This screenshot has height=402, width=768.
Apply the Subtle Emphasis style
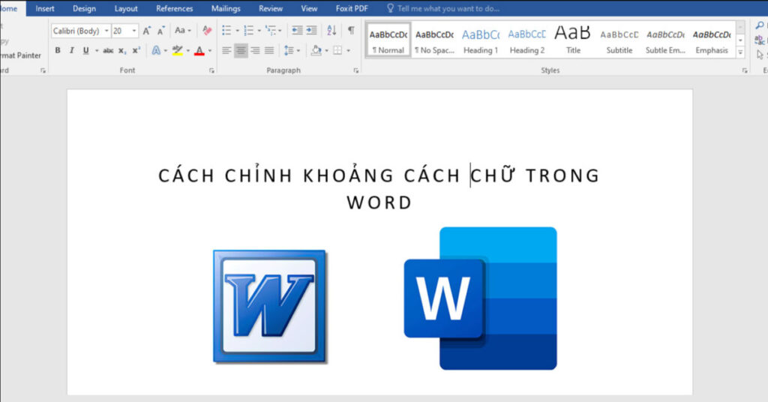tap(665, 40)
